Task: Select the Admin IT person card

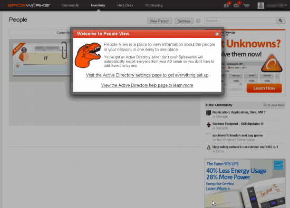Action: point(42,59)
